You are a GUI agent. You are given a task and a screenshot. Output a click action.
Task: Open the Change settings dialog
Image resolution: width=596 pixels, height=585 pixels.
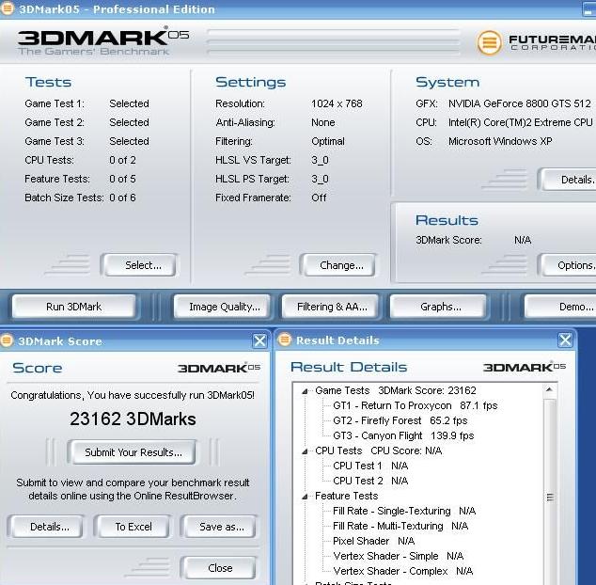337,265
